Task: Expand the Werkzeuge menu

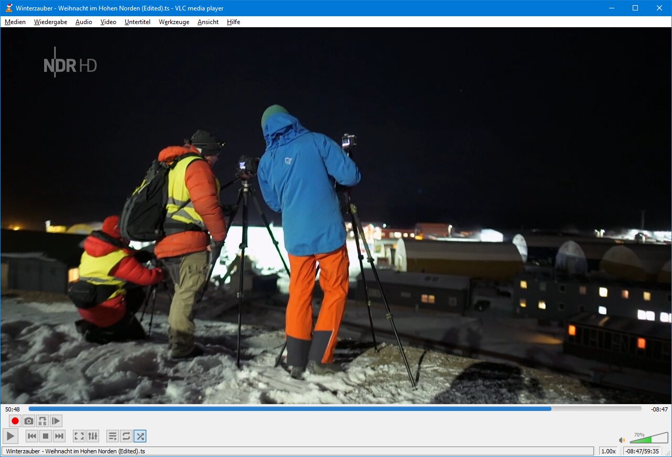Action: click(174, 22)
